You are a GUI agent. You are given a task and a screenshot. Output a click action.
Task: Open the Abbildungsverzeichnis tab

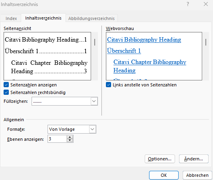point(92,18)
